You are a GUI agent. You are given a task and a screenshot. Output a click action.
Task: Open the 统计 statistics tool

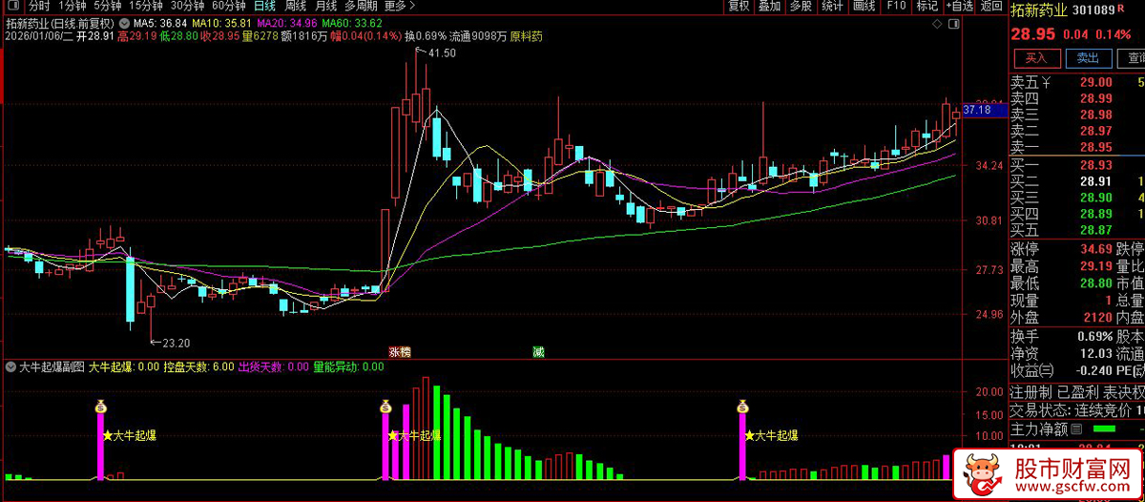pyautogui.click(x=832, y=6)
